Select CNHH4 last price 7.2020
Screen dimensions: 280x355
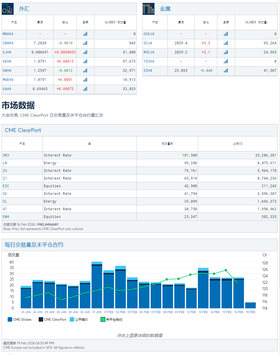tap(40, 43)
